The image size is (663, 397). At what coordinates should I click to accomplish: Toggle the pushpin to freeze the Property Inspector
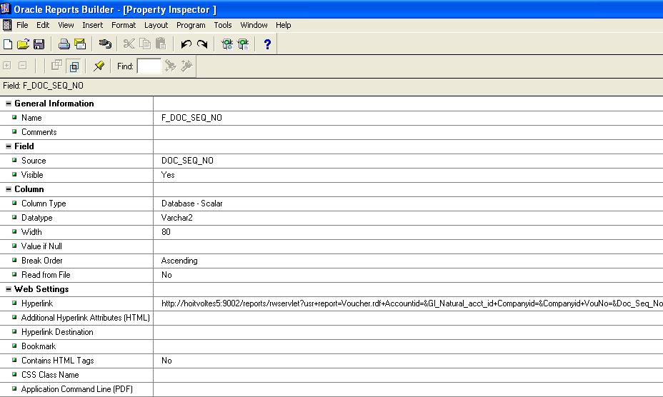pyautogui.click(x=99, y=66)
